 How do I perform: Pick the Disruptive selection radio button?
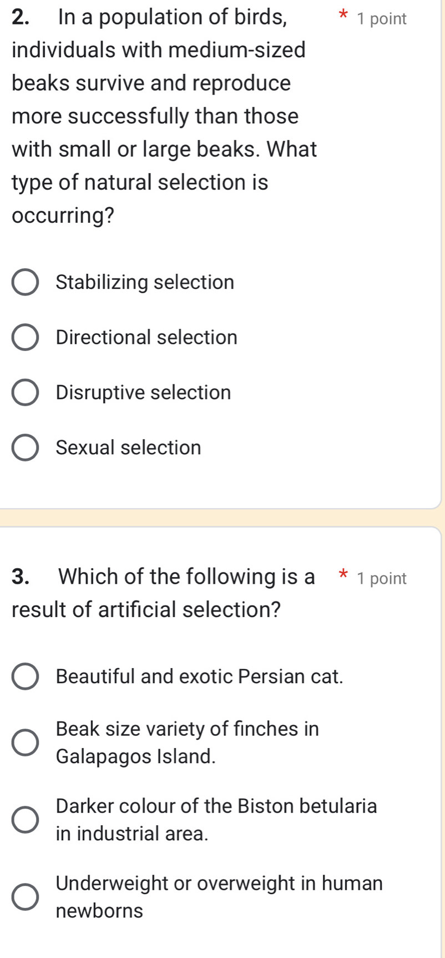pyautogui.click(x=26, y=393)
